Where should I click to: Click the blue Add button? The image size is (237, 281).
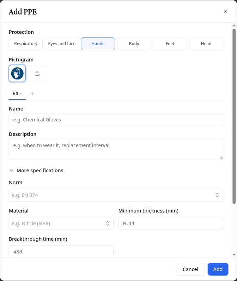(x=218, y=269)
